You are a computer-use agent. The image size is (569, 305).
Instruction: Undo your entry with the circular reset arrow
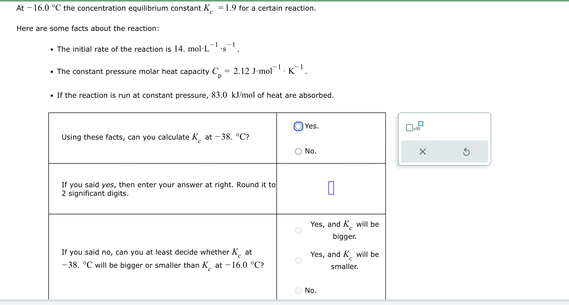tap(467, 151)
